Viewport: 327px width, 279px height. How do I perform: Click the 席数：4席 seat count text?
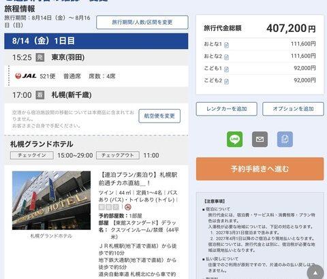tap(102, 76)
